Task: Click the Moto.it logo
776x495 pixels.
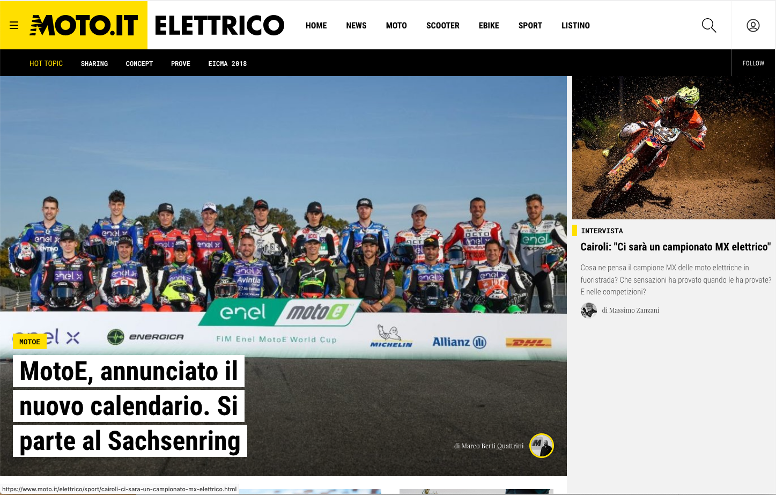Action: [x=84, y=25]
